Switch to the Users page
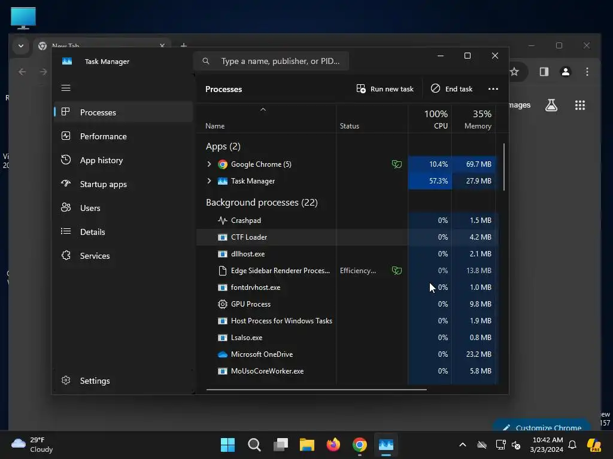 click(123, 208)
